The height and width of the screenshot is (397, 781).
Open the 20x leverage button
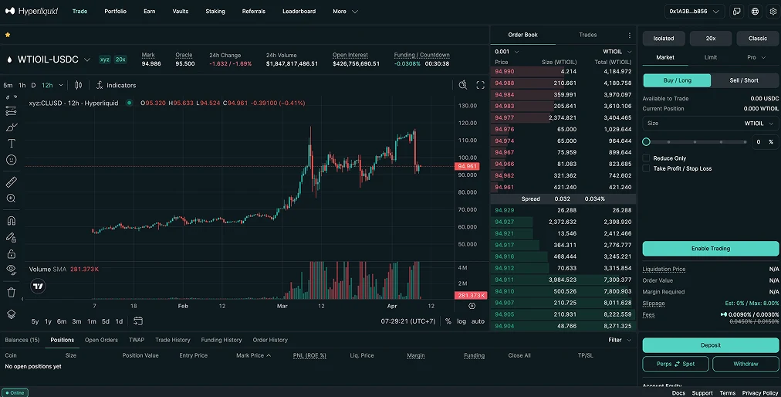(x=710, y=39)
